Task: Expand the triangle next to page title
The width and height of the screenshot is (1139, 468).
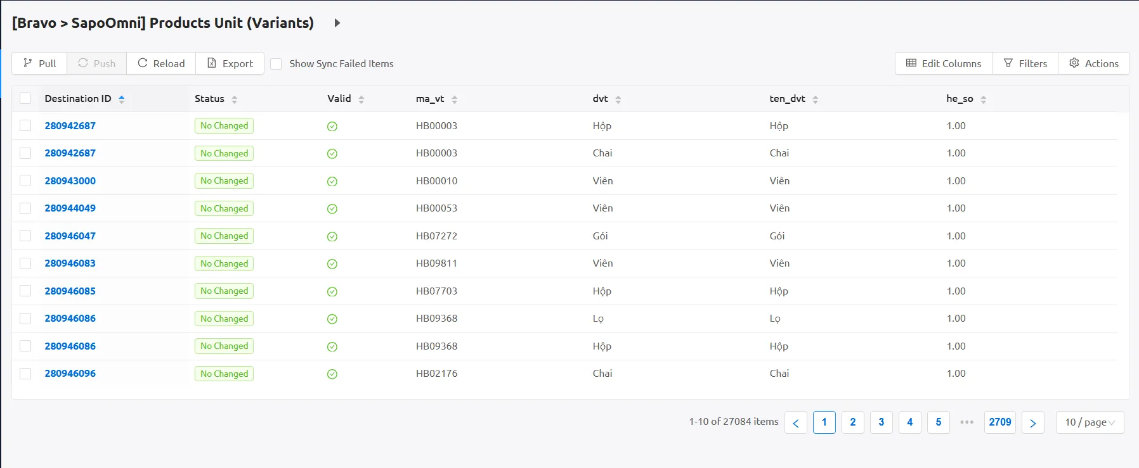Action: [x=337, y=23]
